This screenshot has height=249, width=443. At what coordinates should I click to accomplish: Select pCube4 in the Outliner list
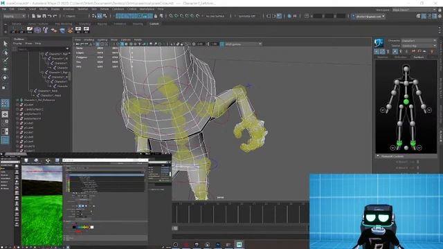point(28,104)
